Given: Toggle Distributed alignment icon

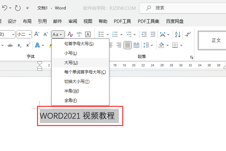Looking at the screenshot, I should pos(136,45).
